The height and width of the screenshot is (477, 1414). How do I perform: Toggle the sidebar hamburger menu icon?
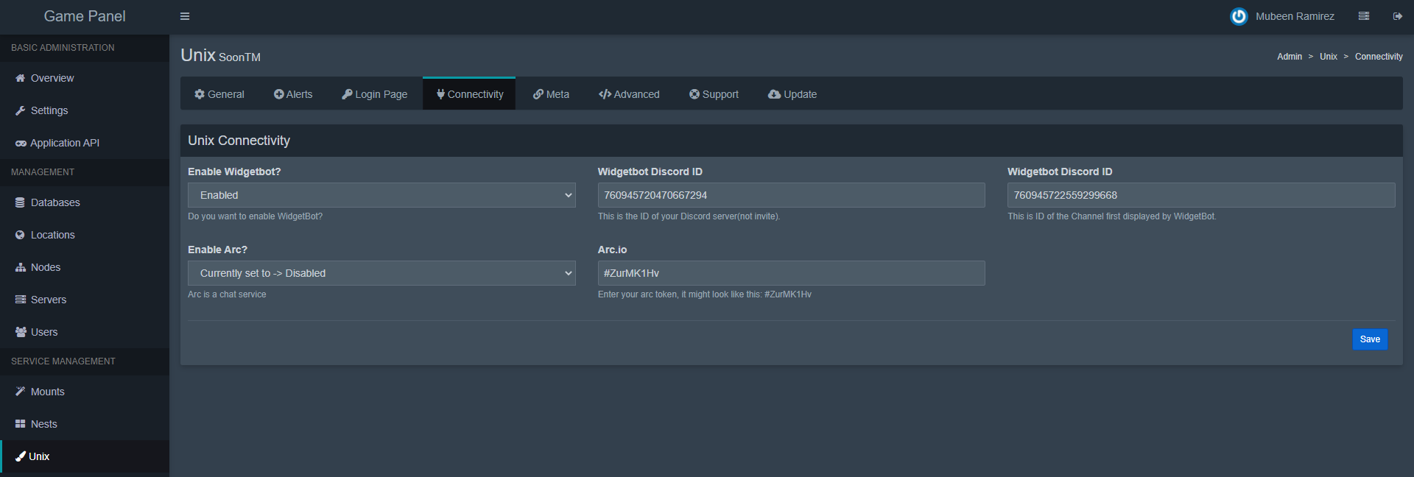pyautogui.click(x=185, y=16)
